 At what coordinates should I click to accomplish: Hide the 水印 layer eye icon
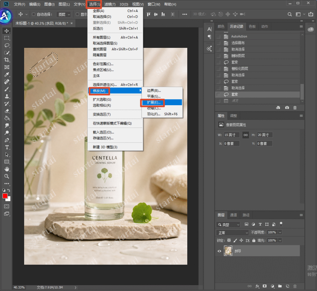coord(219,251)
